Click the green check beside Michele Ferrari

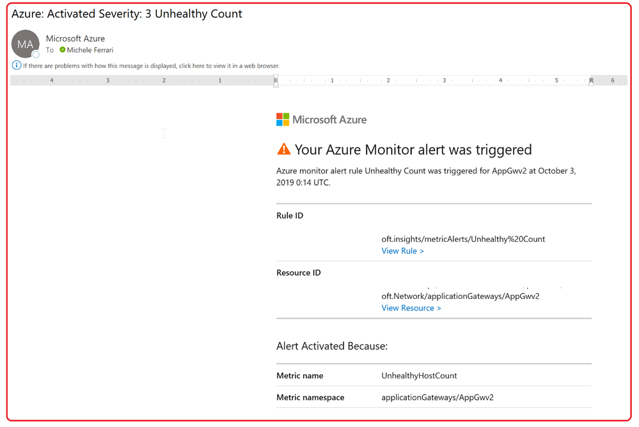(x=62, y=50)
